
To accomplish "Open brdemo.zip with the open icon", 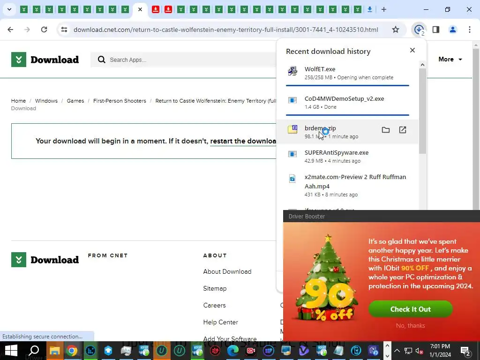I will tap(403, 130).
